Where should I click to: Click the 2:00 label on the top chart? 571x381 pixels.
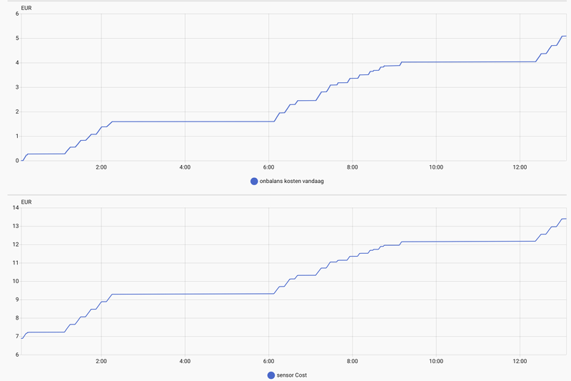[x=101, y=167]
